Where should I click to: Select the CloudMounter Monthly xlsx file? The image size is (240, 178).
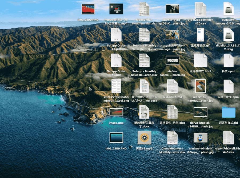tap(172, 138)
